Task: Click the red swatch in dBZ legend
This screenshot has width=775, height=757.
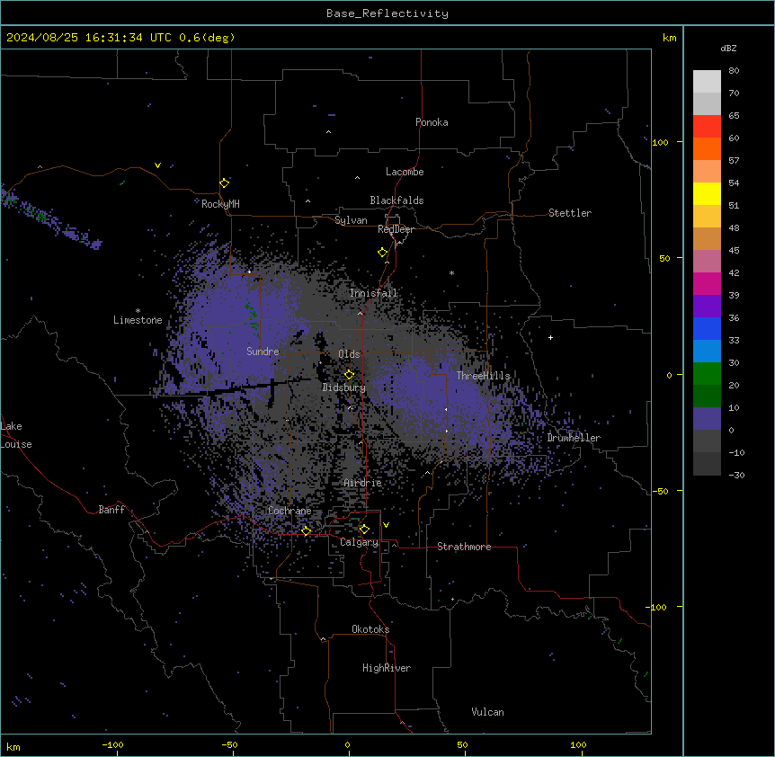Action: (707, 127)
